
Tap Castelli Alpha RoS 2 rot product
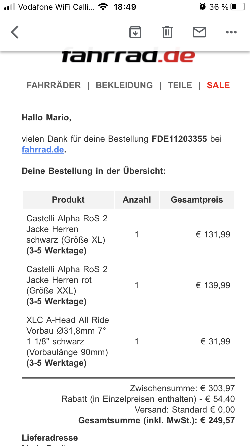click(67, 280)
